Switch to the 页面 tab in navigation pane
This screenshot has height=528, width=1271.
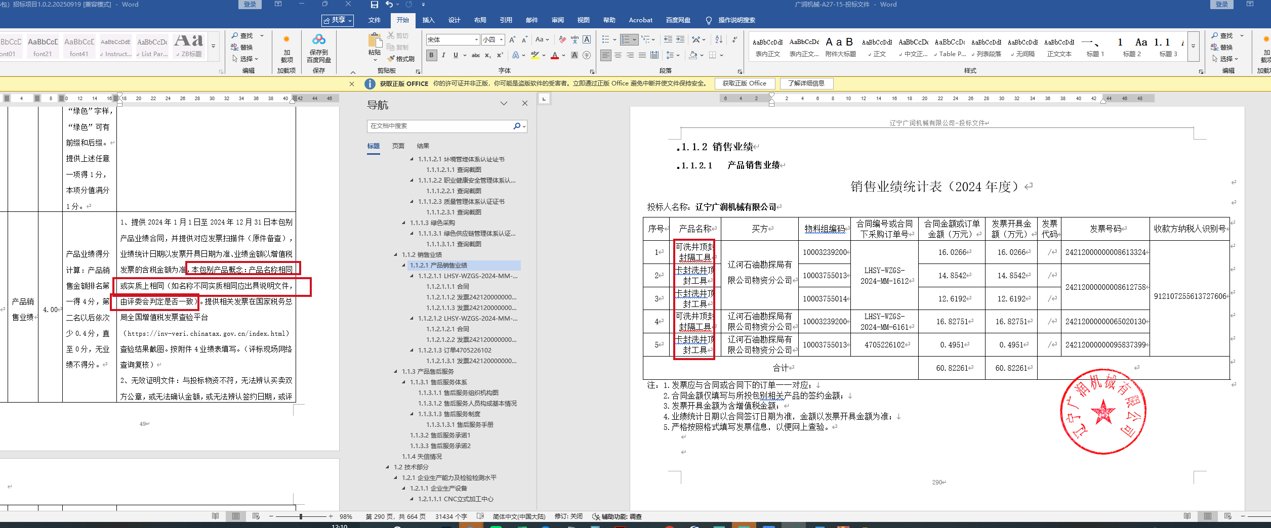tap(398, 146)
